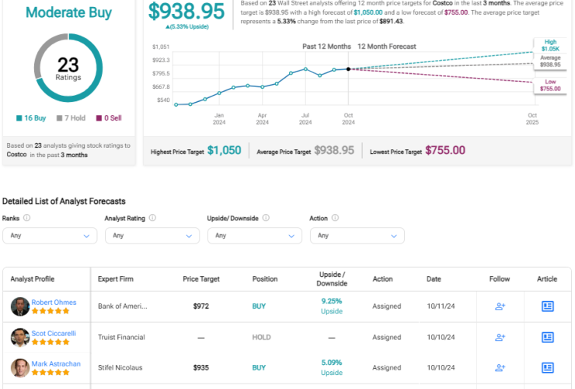Open the Analyst Rating dropdown
The height and width of the screenshot is (389, 575).
click(152, 236)
